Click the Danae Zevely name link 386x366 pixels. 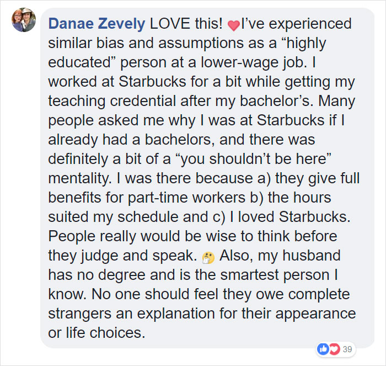point(96,24)
